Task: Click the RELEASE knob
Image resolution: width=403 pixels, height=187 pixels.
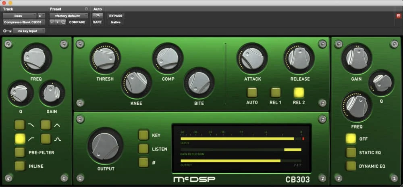Action: pyautogui.click(x=299, y=58)
